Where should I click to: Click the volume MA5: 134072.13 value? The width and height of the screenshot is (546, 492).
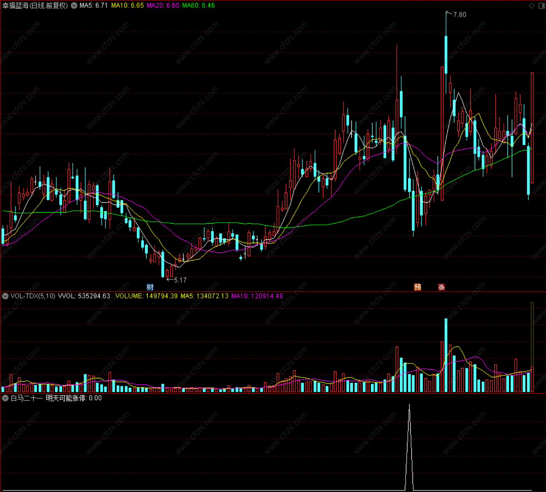pos(204,296)
